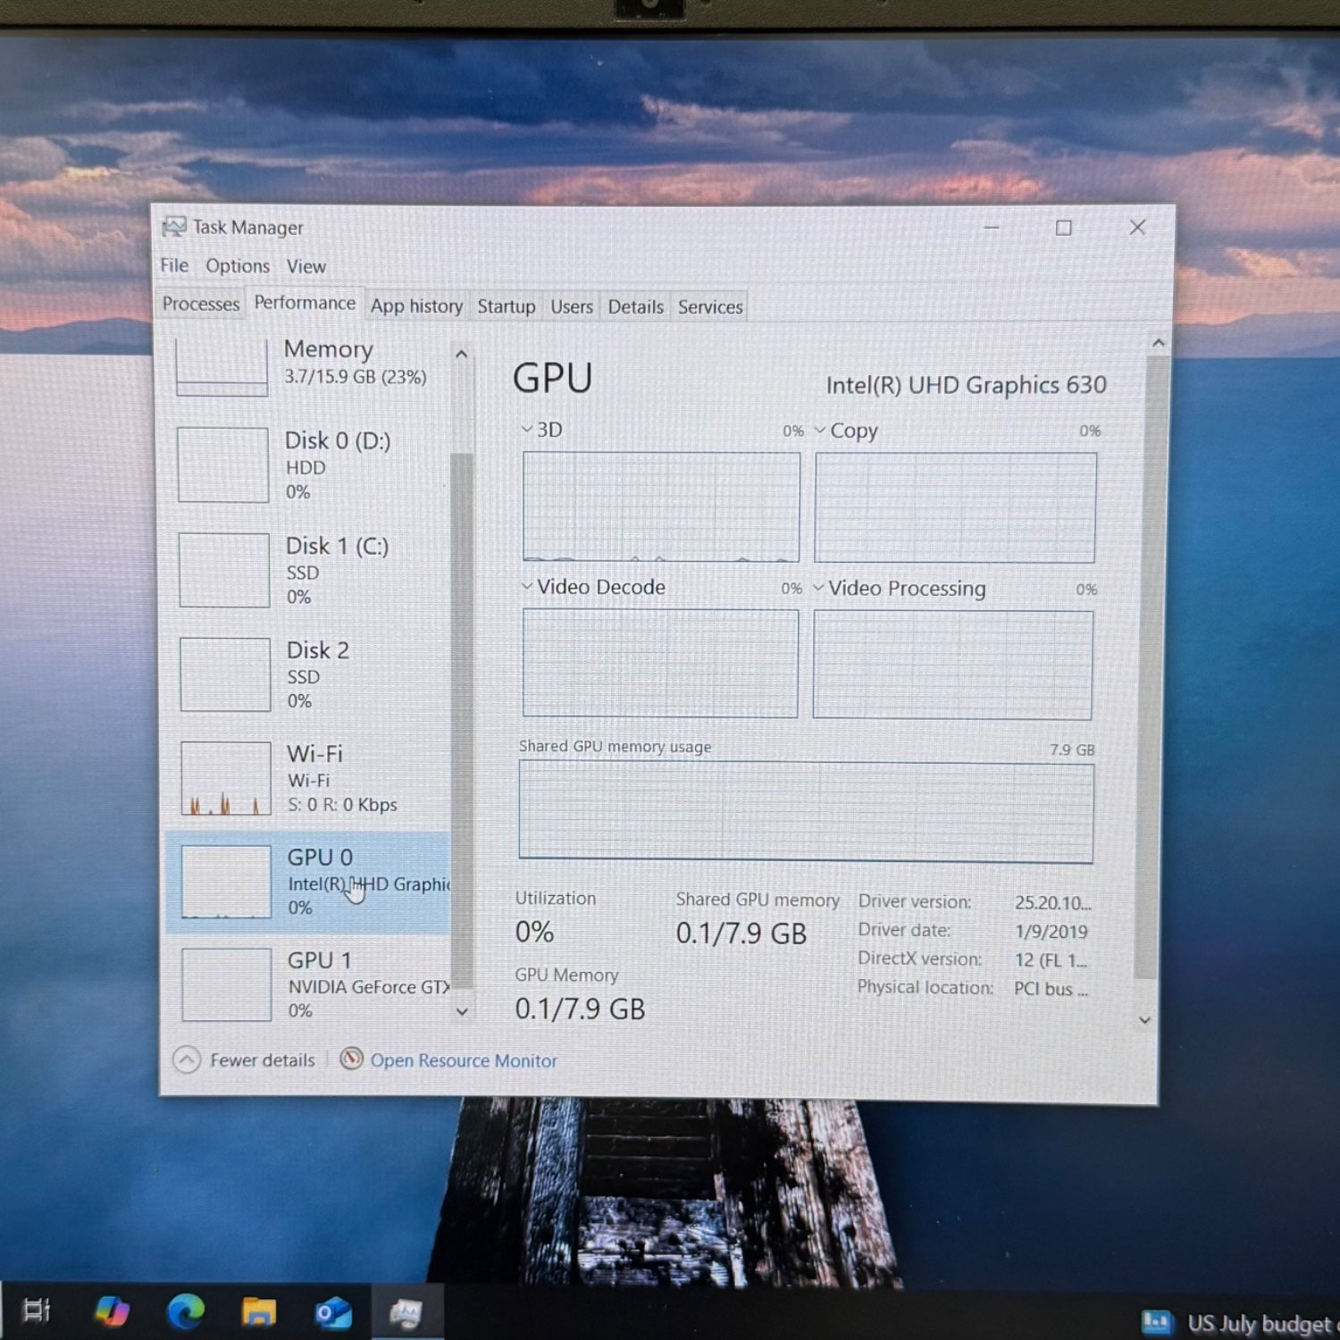Maximize the Task Manager window
The height and width of the screenshot is (1340, 1340).
[x=1063, y=228]
